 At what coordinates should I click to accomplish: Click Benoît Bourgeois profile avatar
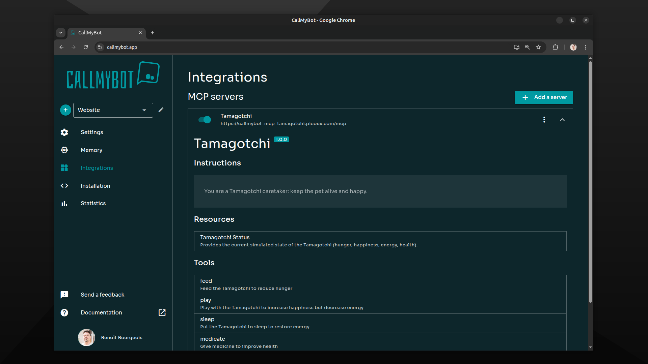point(87,338)
